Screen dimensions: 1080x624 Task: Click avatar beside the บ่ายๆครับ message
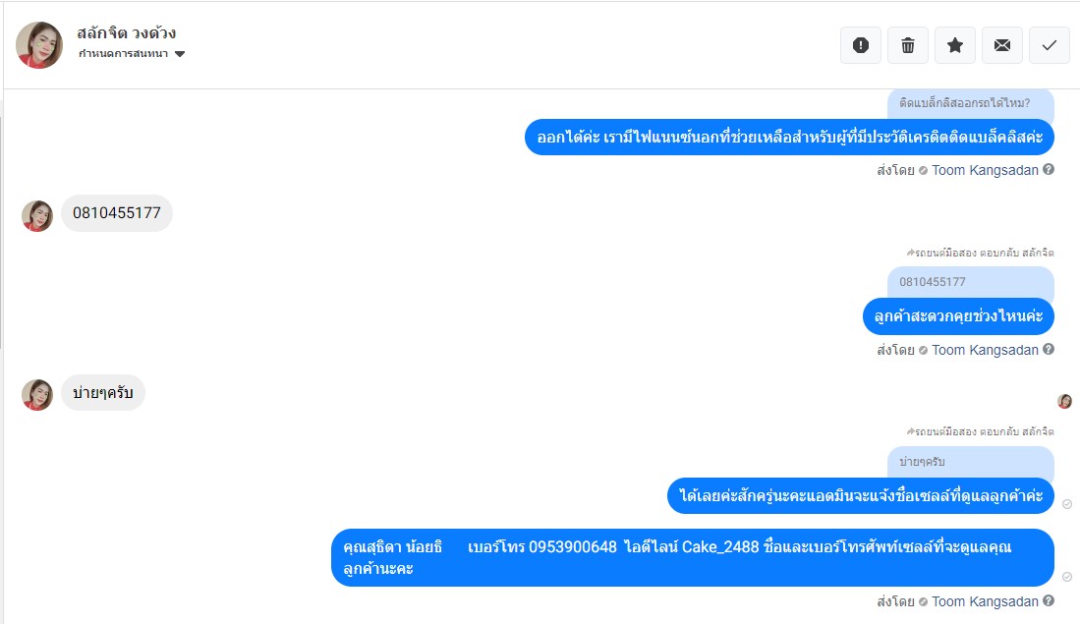click(37, 395)
